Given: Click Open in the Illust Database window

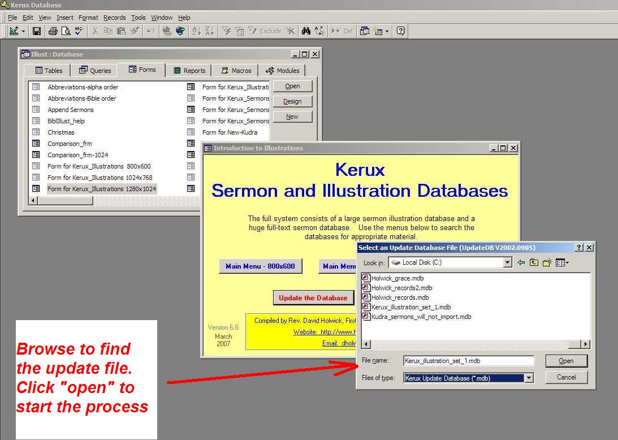Looking at the screenshot, I should point(292,87).
